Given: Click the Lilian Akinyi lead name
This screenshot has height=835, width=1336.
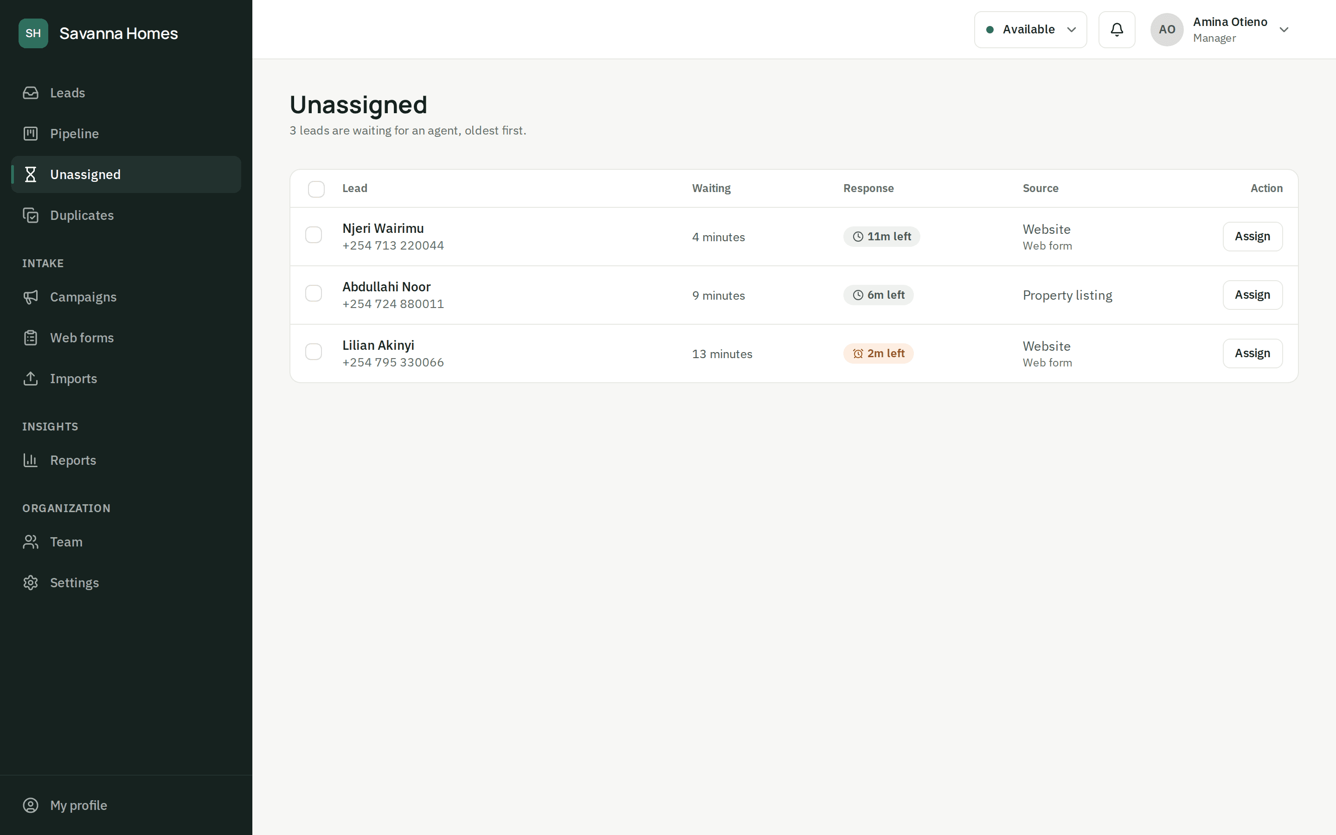Looking at the screenshot, I should (378, 346).
